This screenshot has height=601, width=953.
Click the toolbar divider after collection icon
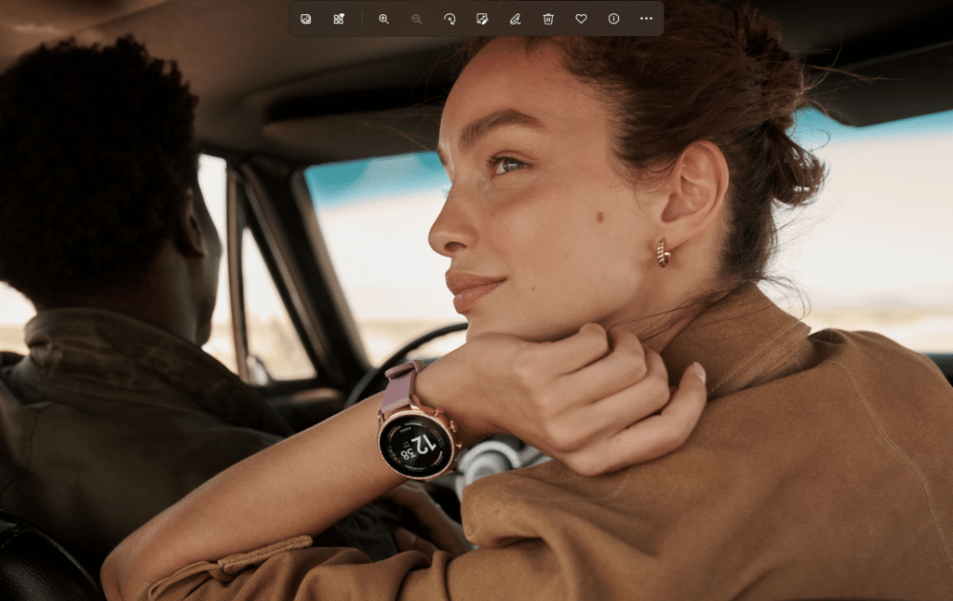click(x=362, y=19)
